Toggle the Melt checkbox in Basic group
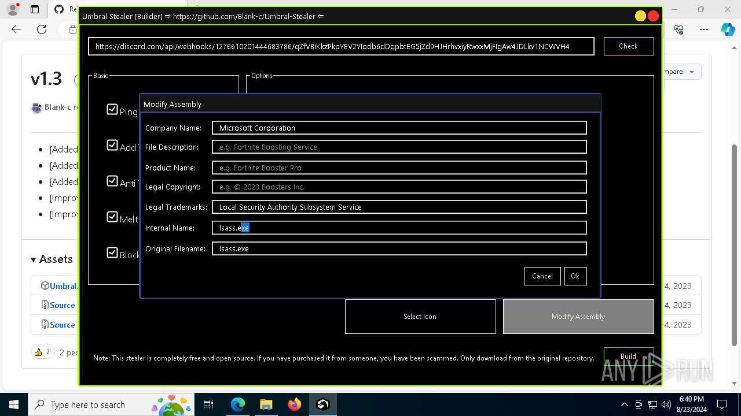This screenshot has height=416, width=741. pyautogui.click(x=112, y=217)
